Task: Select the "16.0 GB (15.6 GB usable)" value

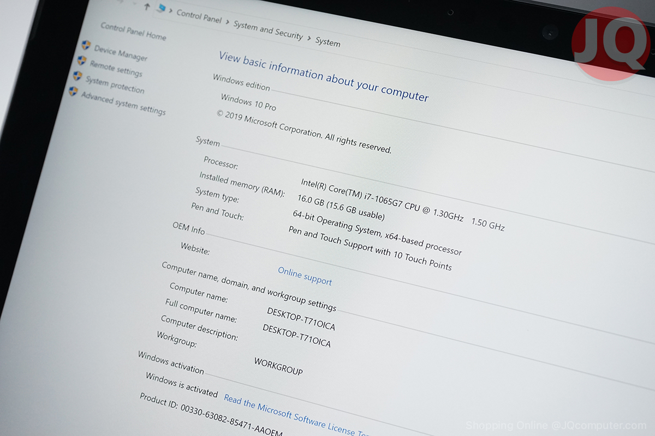Action: pyautogui.click(x=341, y=207)
